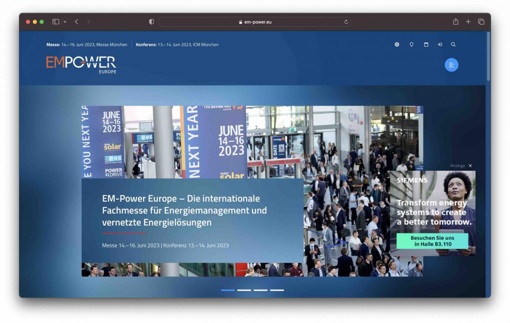Open the blue hamburger navigation menu
Viewport: 510px width, 323px height.
(451, 65)
